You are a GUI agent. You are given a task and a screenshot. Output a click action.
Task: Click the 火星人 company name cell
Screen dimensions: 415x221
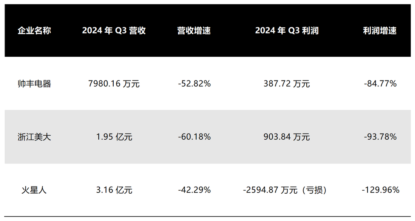(x=34, y=190)
